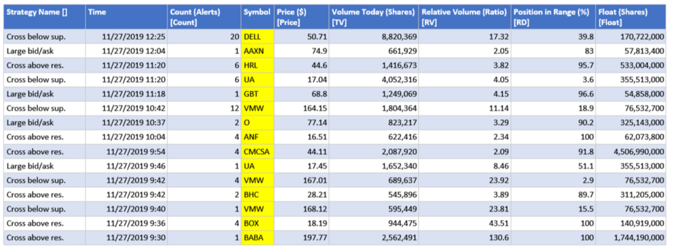Select the ANF symbol cell

pos(257,137)
